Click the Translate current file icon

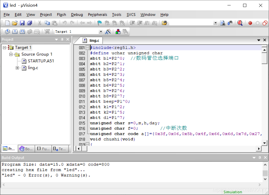pos(7,32)
